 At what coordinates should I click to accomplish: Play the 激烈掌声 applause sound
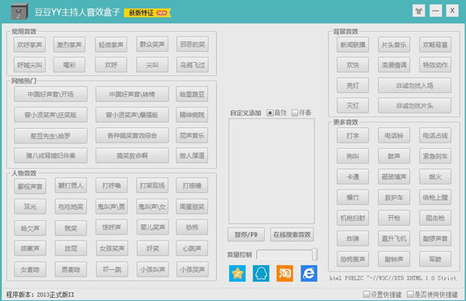coord(69,45)
